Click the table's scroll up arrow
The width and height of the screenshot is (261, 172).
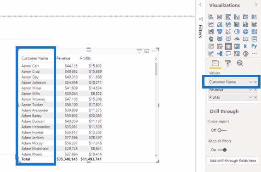[x=156, y=59]
